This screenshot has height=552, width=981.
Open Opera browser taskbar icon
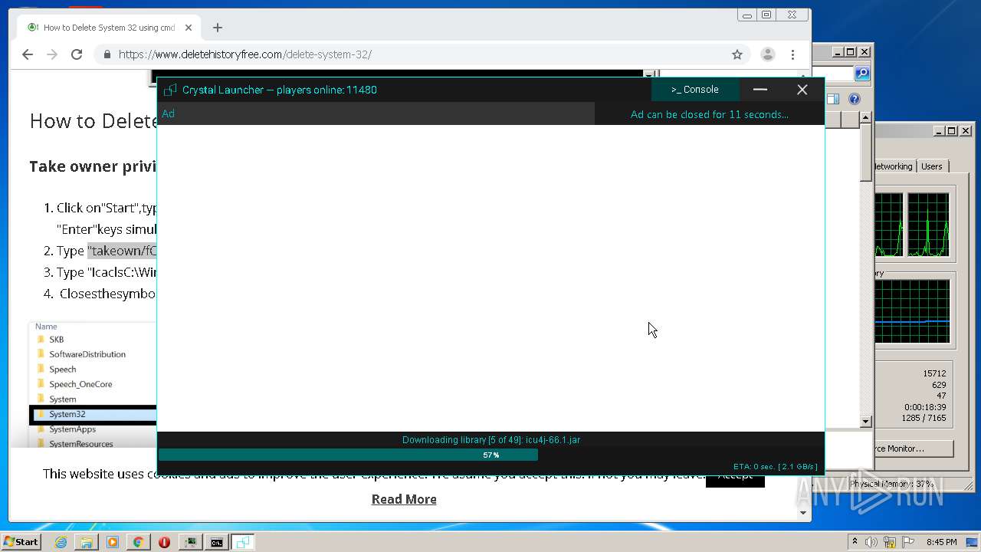164,542
